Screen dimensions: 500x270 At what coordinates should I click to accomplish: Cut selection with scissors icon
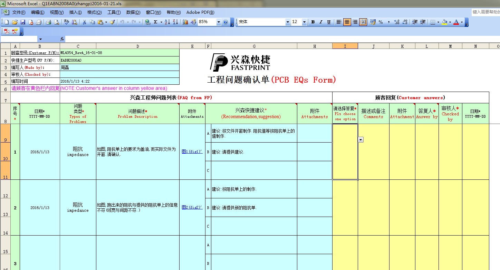(x=84, y=22)
